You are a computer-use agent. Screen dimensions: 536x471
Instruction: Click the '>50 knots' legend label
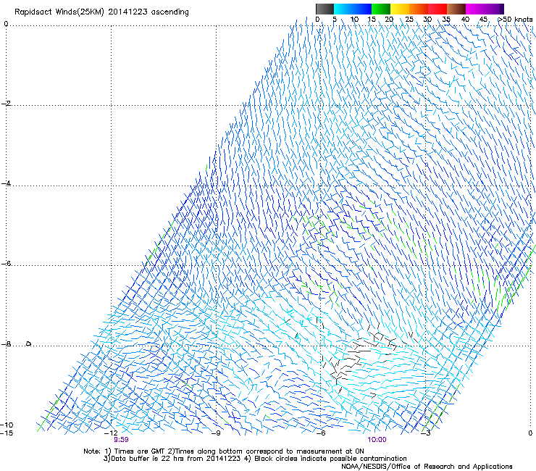(515, 20)
